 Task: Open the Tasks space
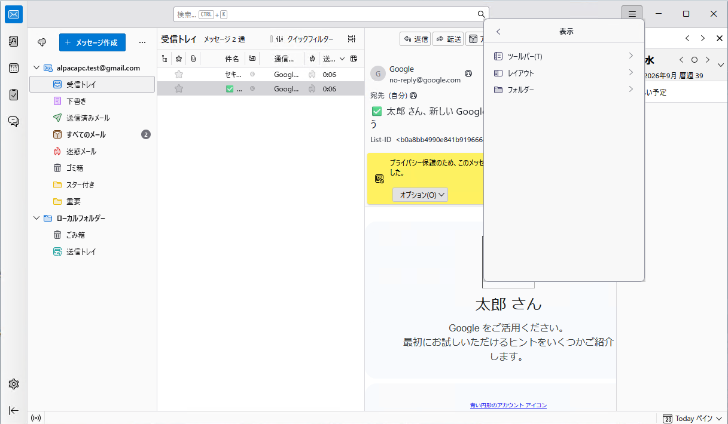click(x=14, y=94)
